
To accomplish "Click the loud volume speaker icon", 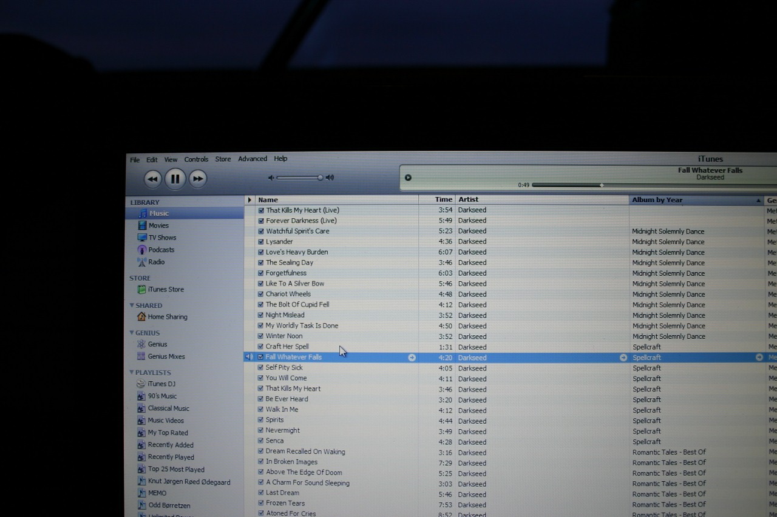I will click(x=330, y=178).
